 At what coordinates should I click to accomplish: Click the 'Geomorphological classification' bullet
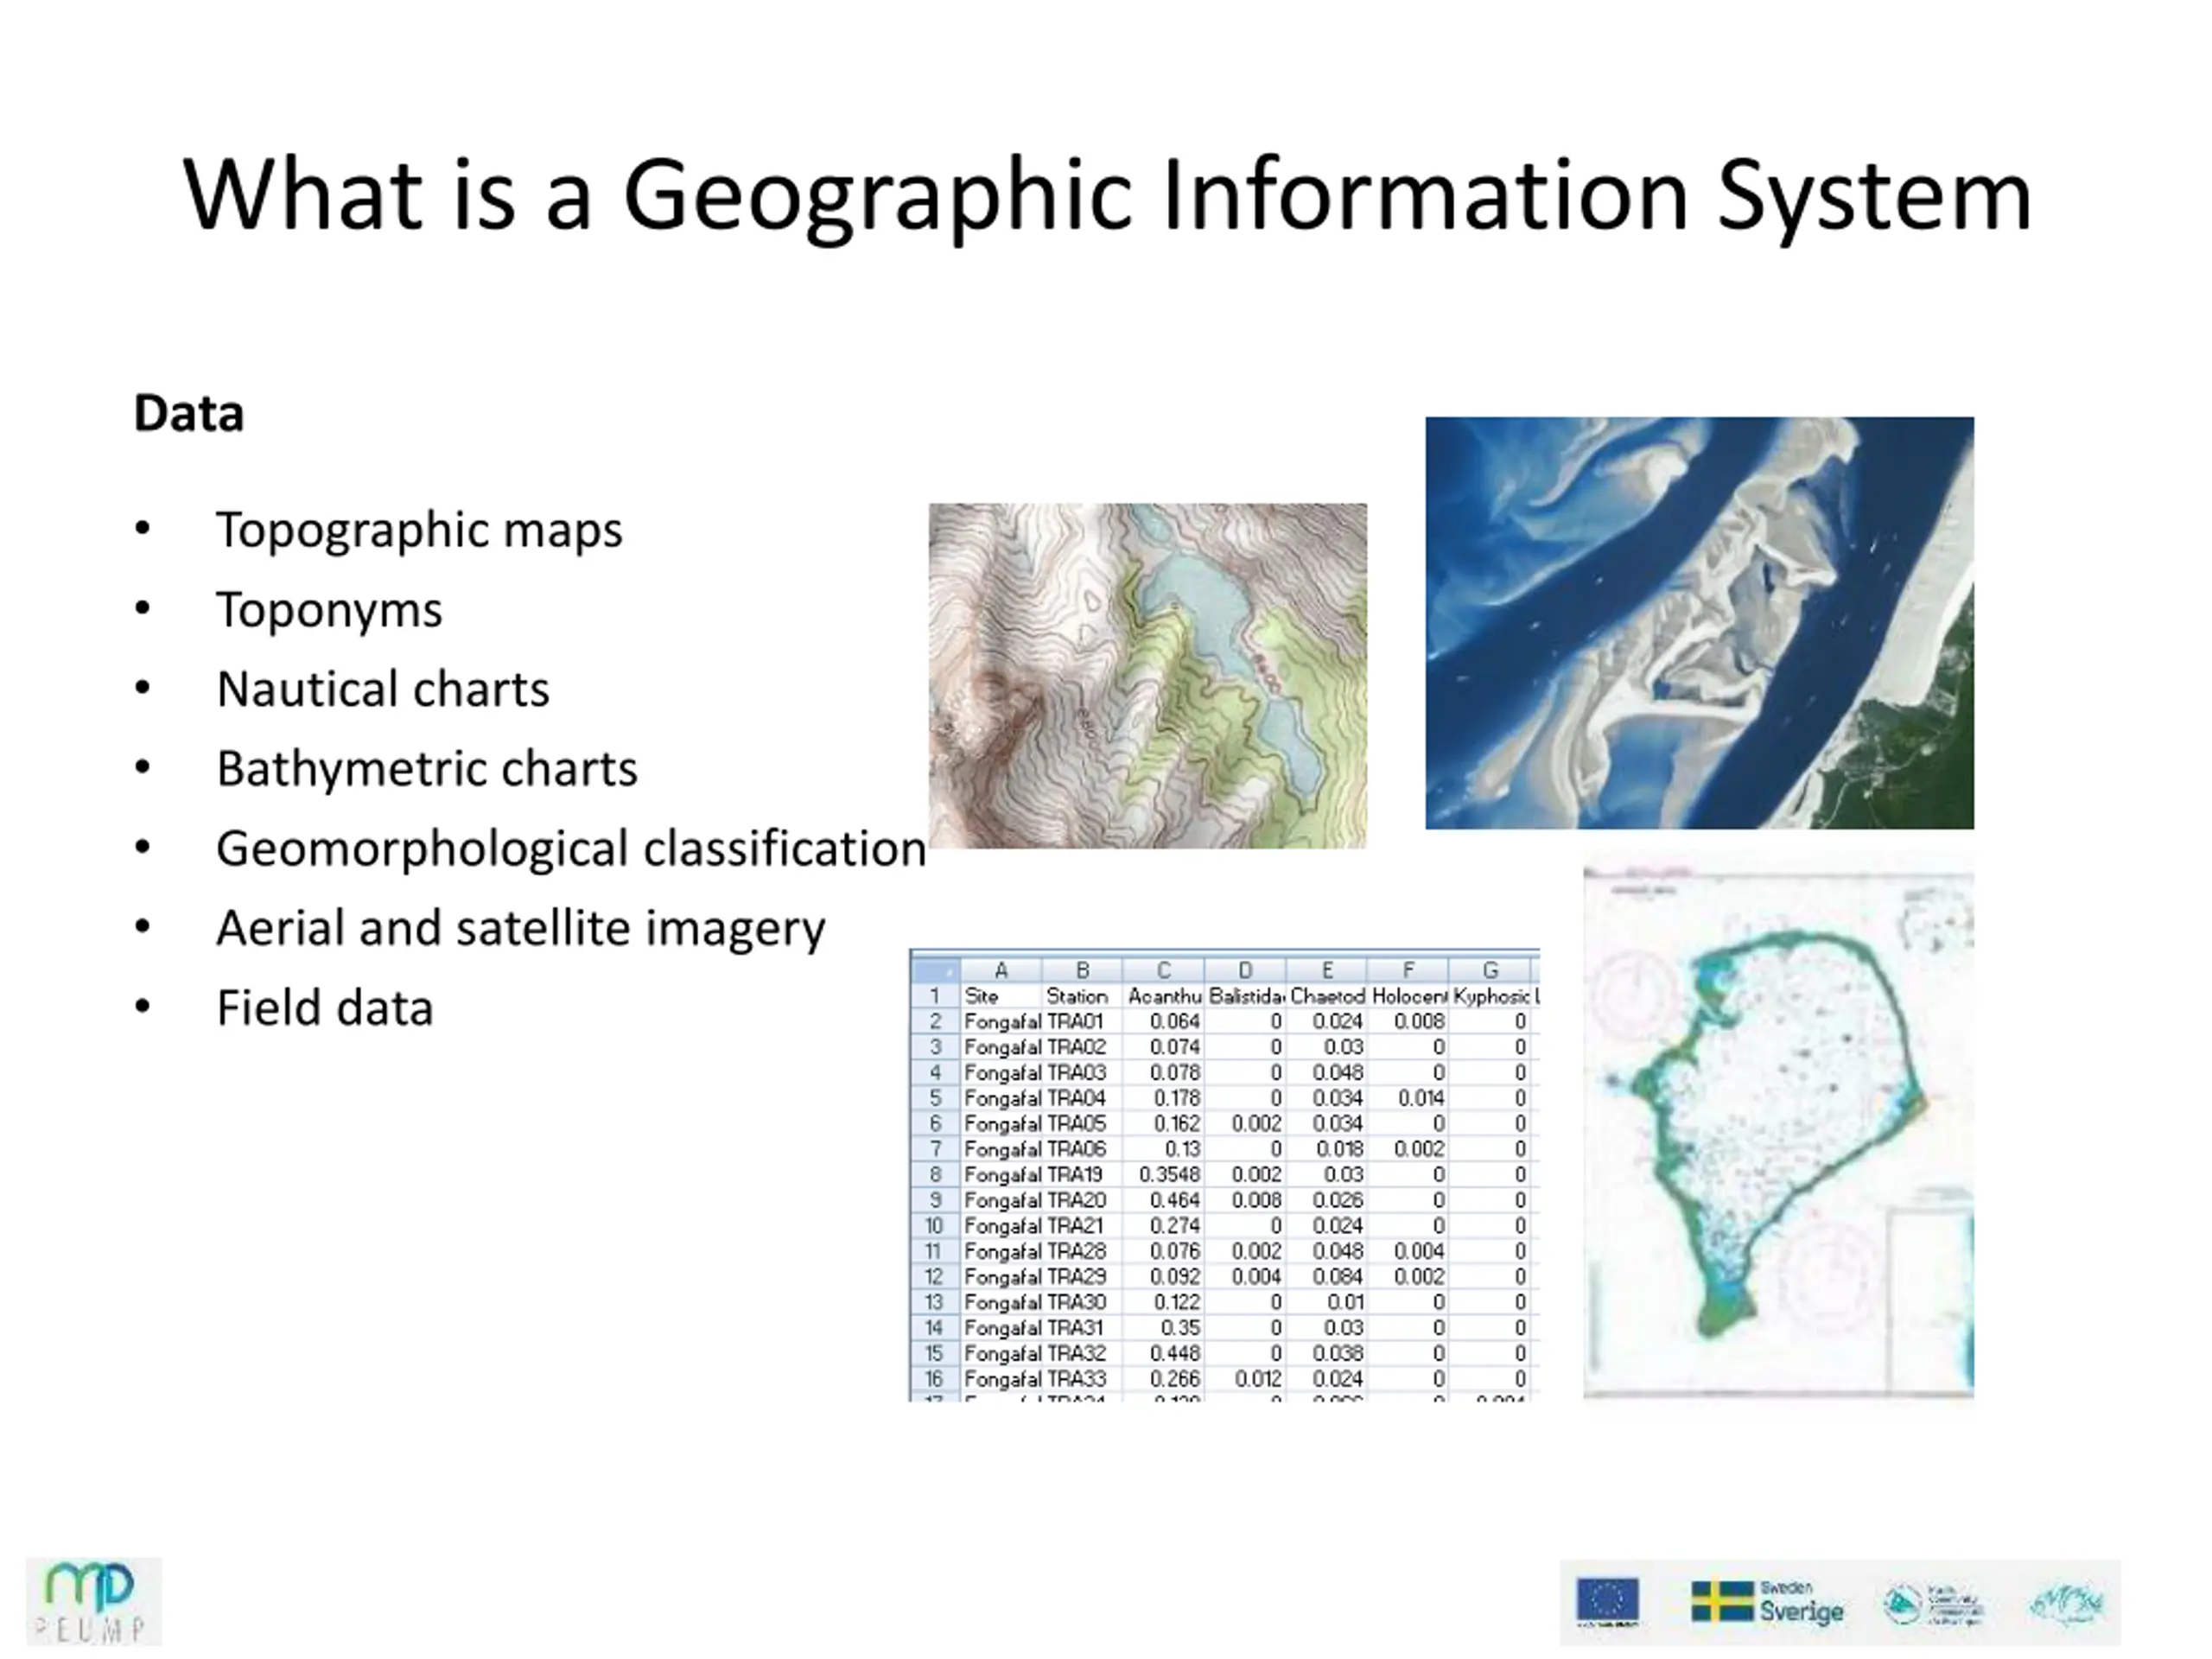coord(571,849)
